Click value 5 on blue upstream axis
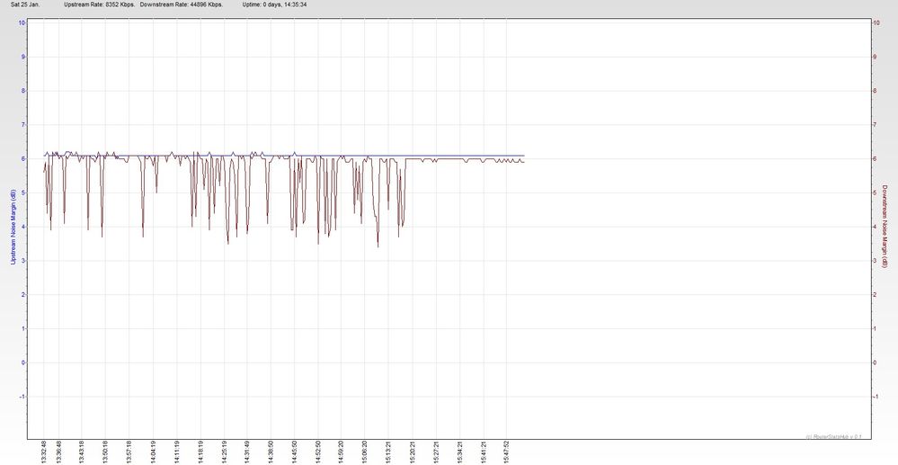 pos(23,192)
